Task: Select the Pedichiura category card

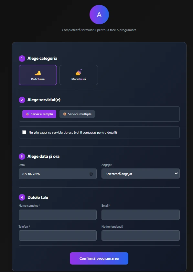Action: (38, 75)
